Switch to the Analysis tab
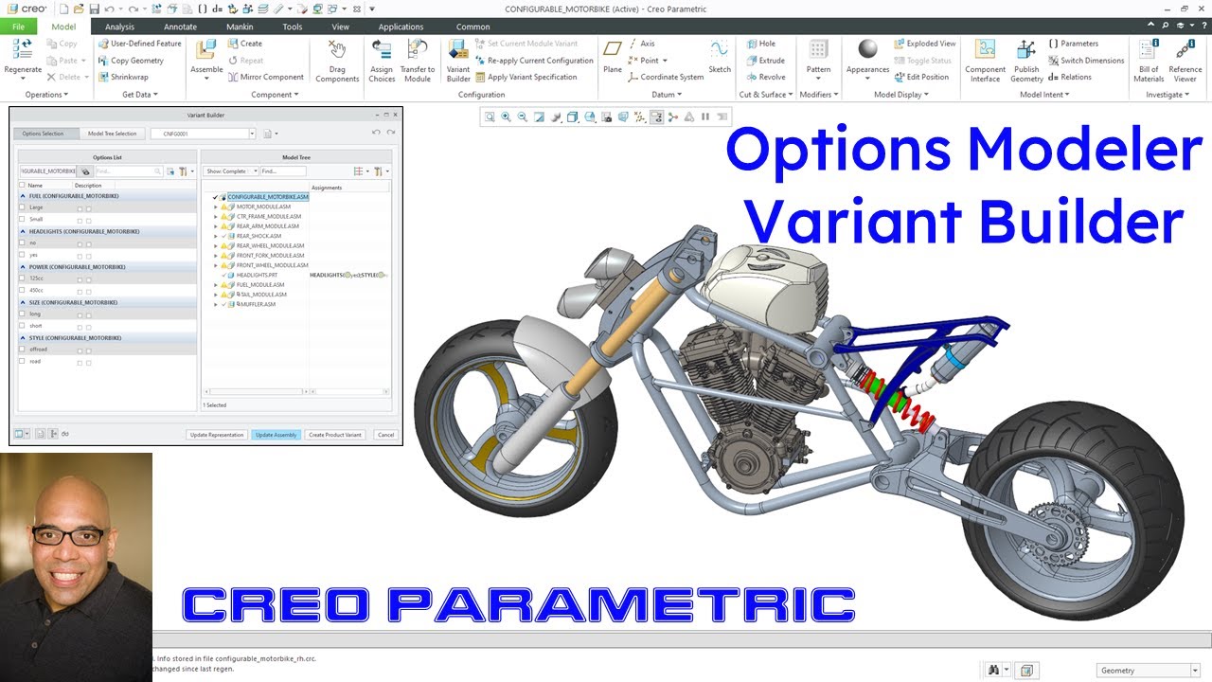 click(119, 27)
